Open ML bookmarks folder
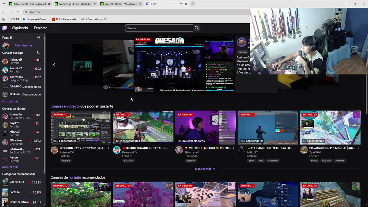Screen dimensions: 368x207 16,19
